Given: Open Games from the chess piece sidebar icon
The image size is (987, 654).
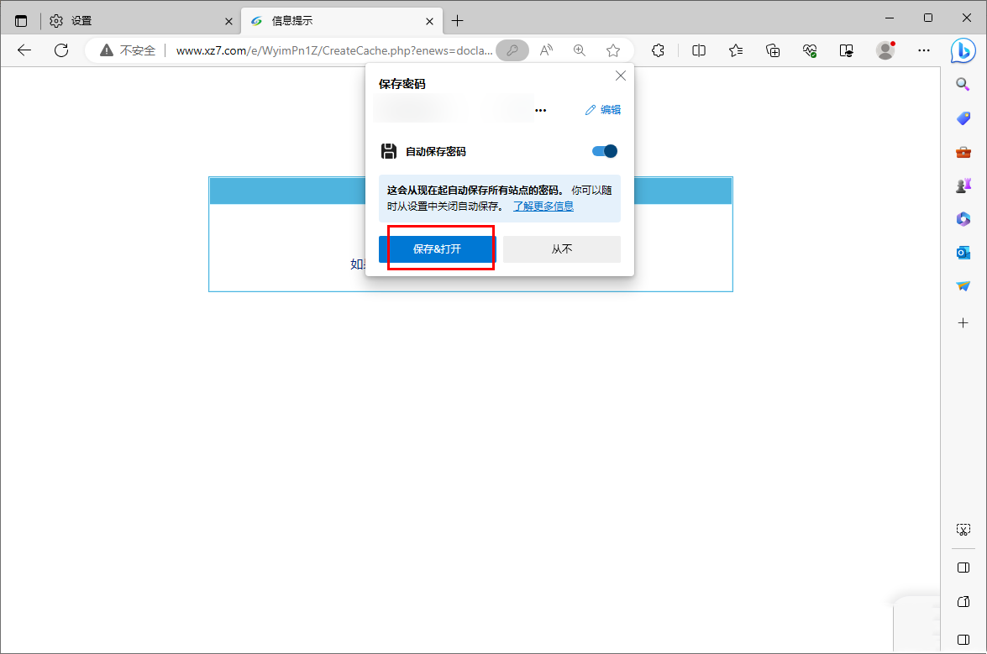Looking at the screenshot, I should (x=964, y=185).
